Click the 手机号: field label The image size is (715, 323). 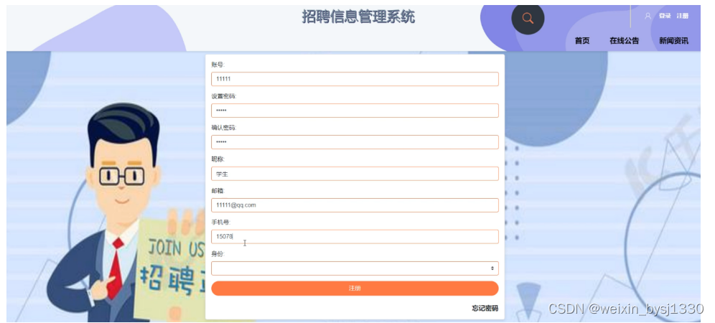[x=220, y=223]
